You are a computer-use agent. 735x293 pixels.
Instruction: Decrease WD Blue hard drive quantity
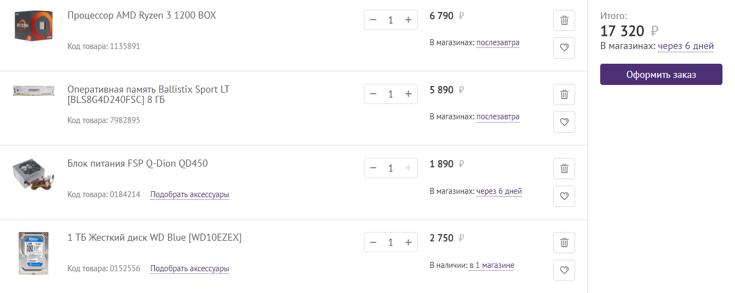pyautogui.click(x=373, y=242)
